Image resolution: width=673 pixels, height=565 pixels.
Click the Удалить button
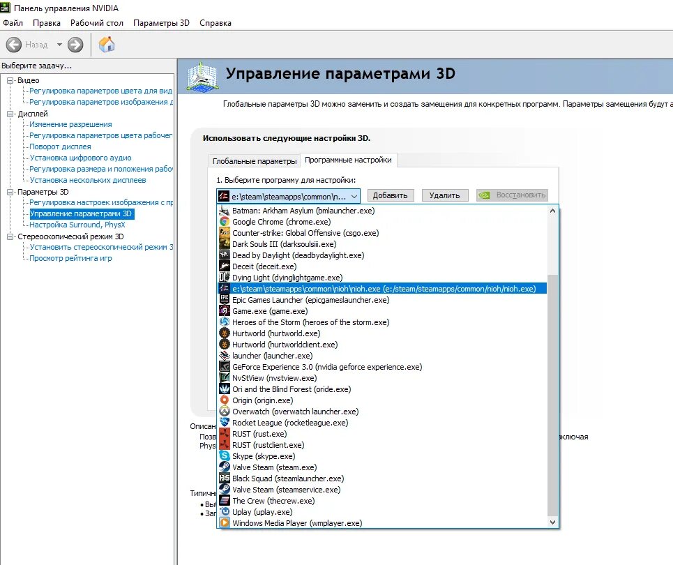(445, 195)
